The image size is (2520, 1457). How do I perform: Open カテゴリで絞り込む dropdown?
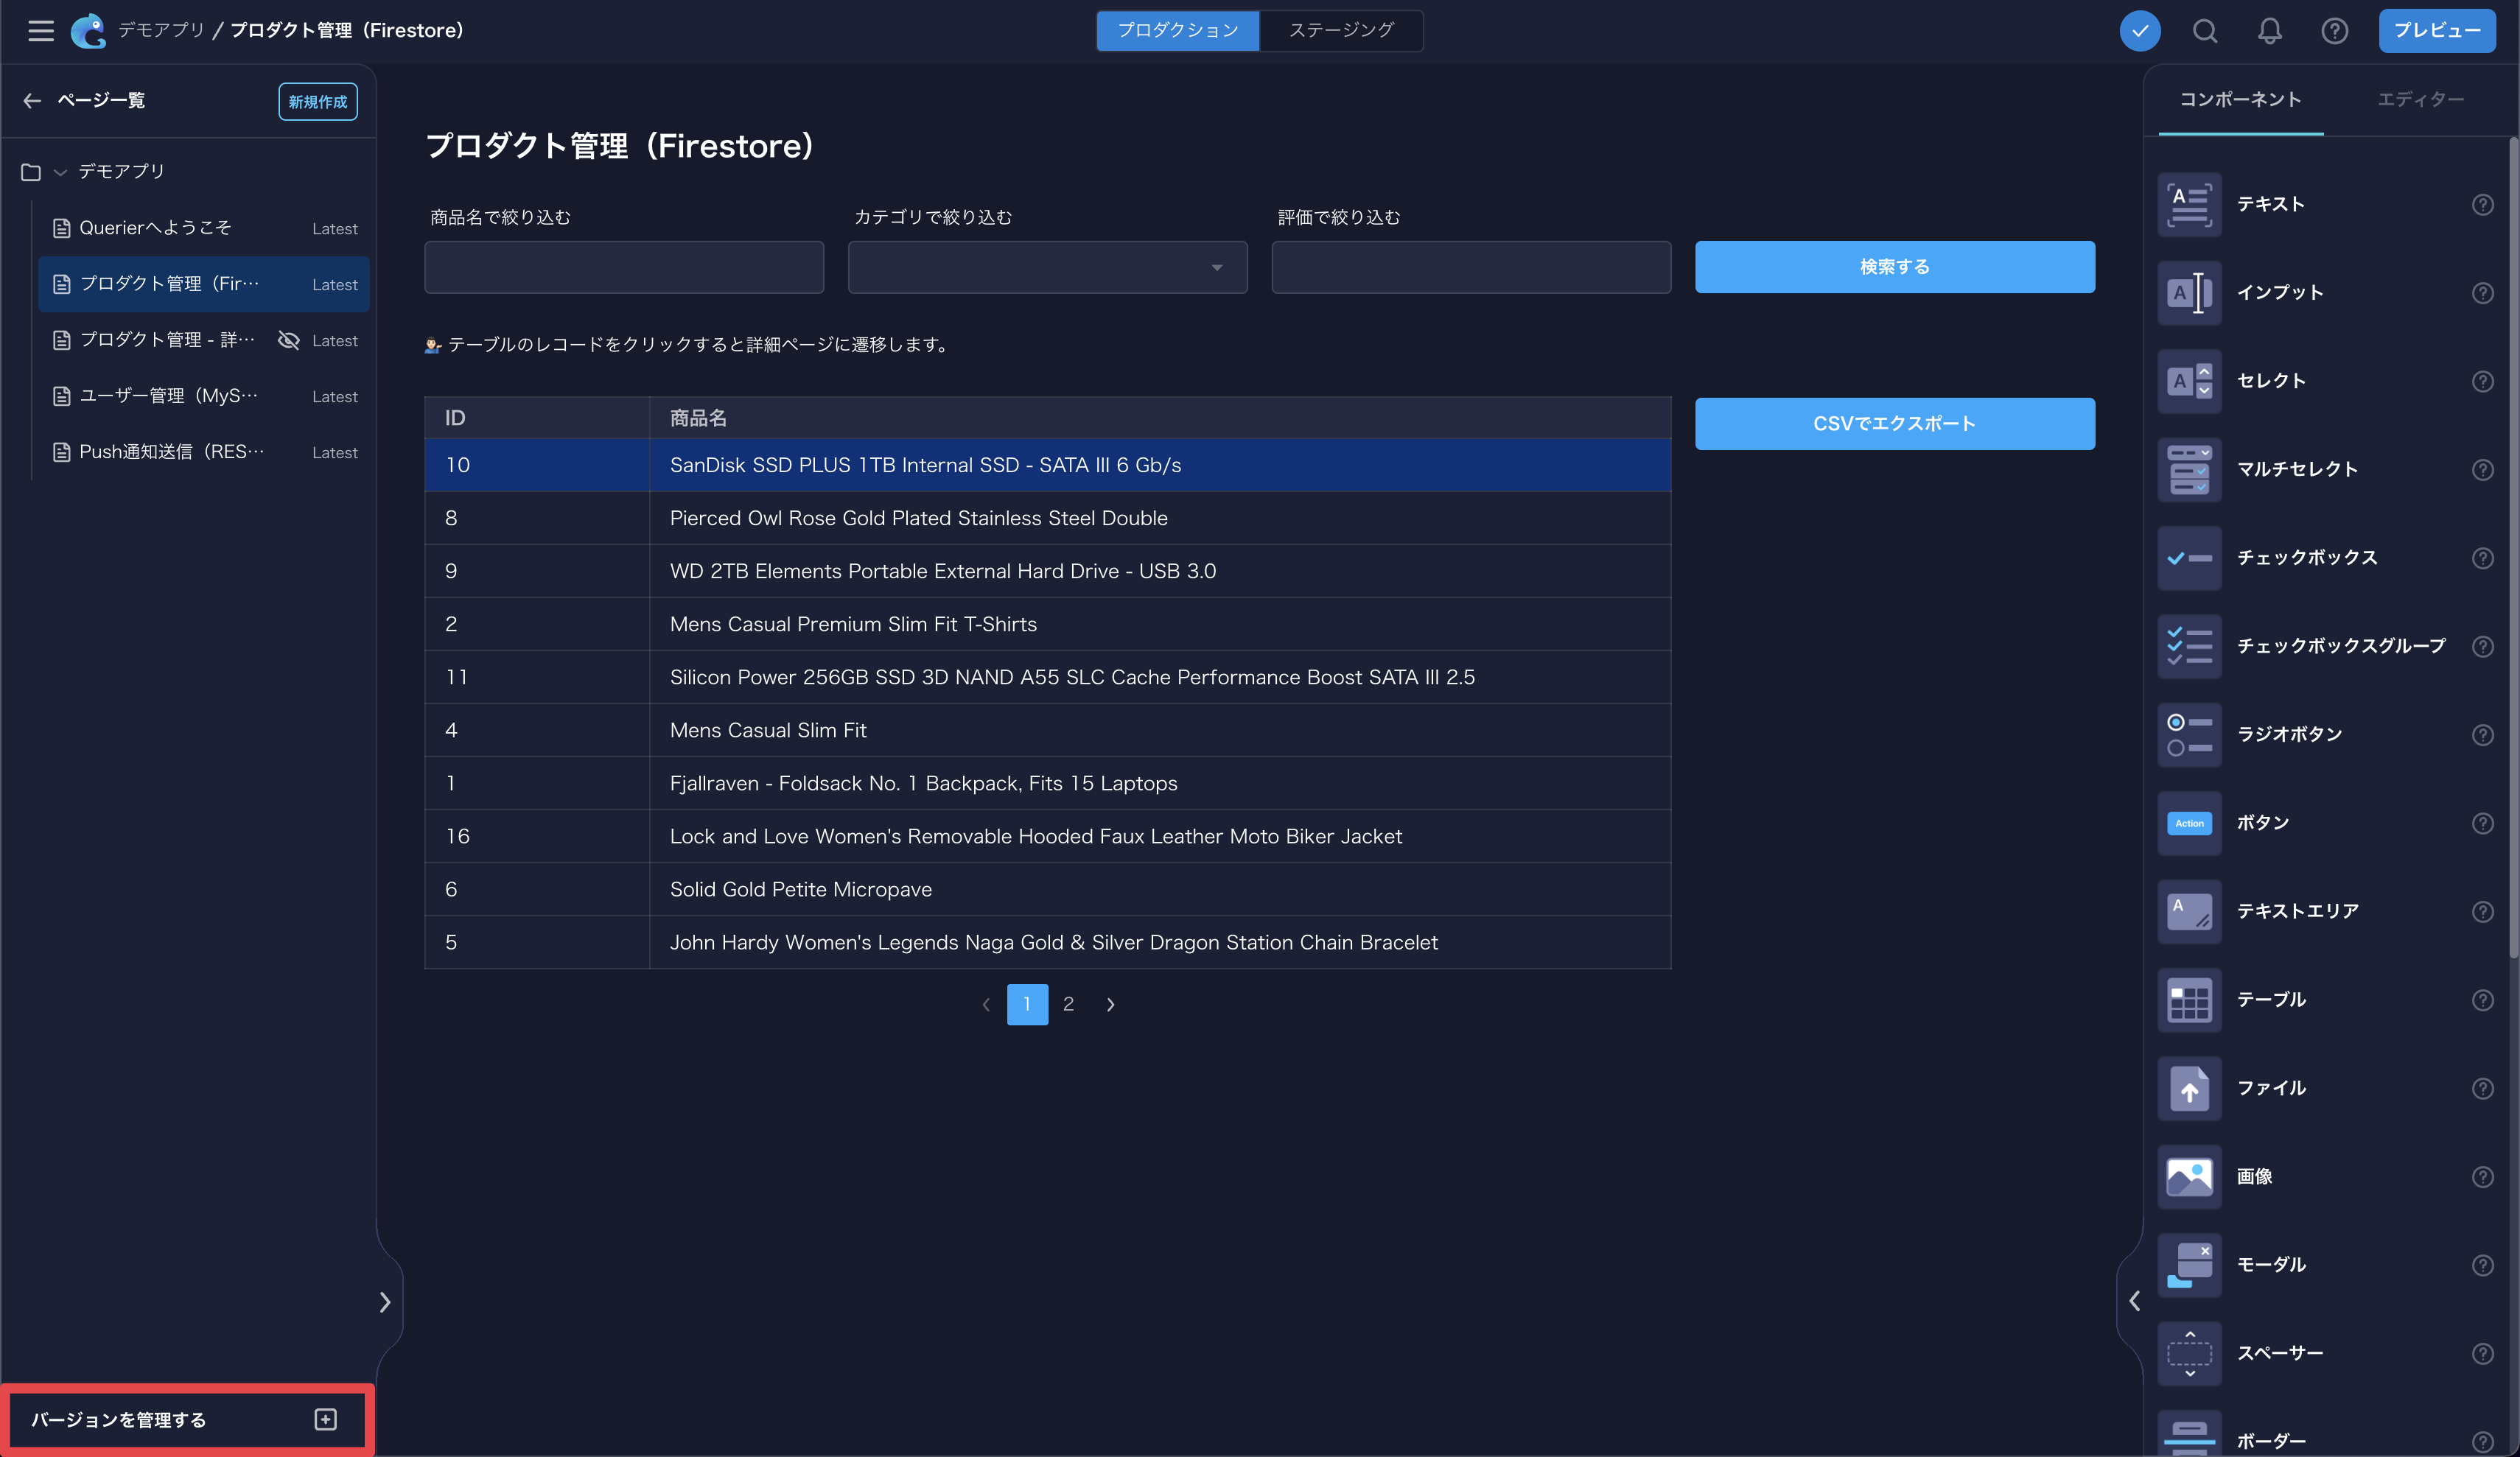point(1047,267)
